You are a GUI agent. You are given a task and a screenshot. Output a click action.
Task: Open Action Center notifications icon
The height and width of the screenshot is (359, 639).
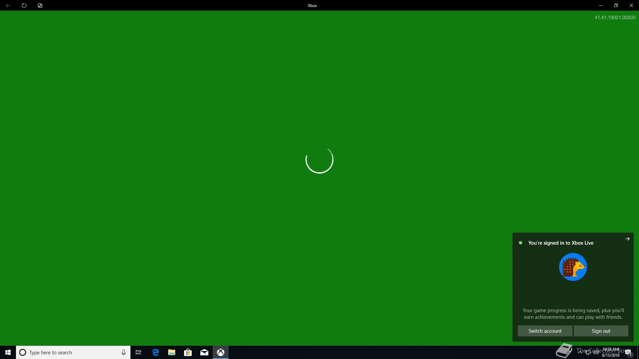[629, 353]
